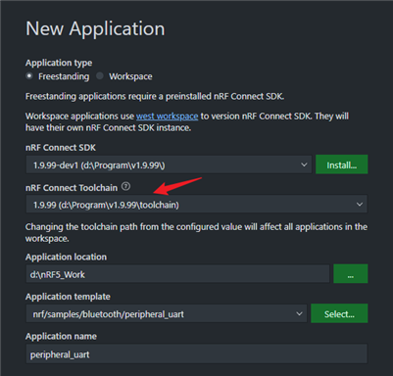
Task: Expand the nRF Connect Toolchain dropdown arrow
Action: [x=360, y=205]
